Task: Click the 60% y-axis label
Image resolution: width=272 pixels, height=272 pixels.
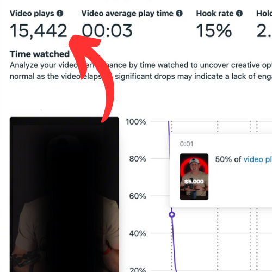Action: [x=138, y=196]
